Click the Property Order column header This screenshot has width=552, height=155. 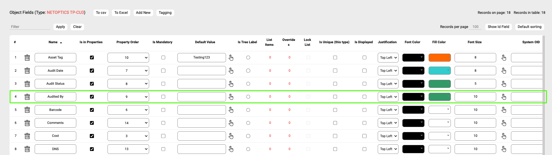coord(127,42)
